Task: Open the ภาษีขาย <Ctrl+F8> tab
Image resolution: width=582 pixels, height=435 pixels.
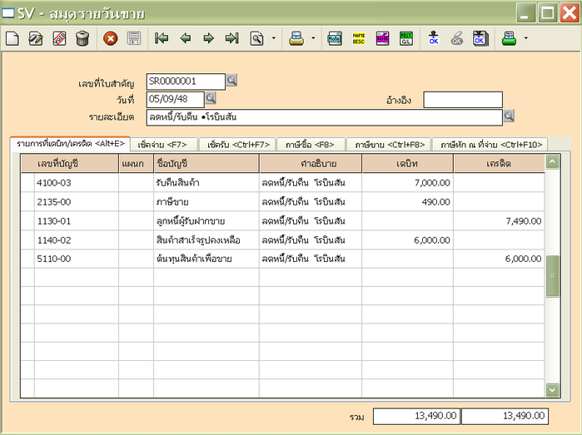Action: point(387,145)
